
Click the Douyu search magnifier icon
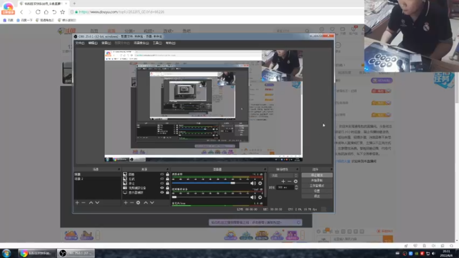point(307,31)
